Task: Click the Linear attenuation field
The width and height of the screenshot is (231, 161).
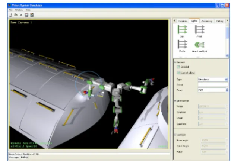Action: click(212, 118)
